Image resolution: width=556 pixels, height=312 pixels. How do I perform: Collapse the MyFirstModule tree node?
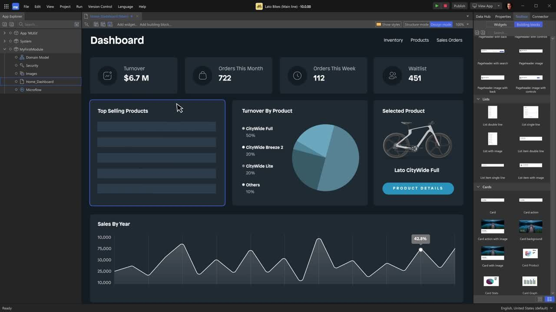4,49
